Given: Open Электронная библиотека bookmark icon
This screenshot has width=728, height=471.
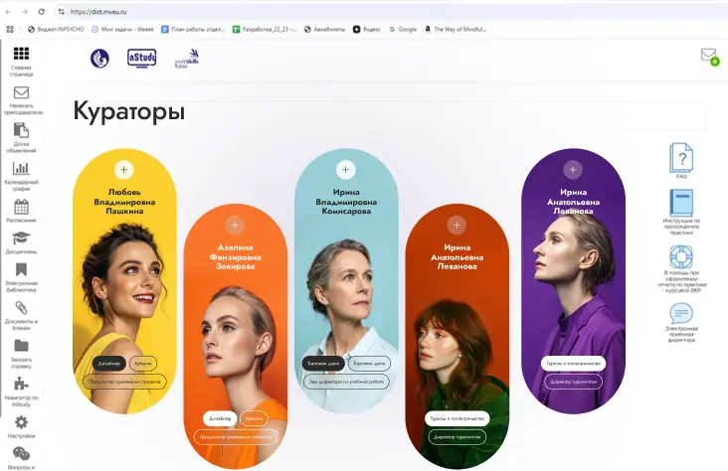Looking at the screenshot, I should [x=21, y=269].
